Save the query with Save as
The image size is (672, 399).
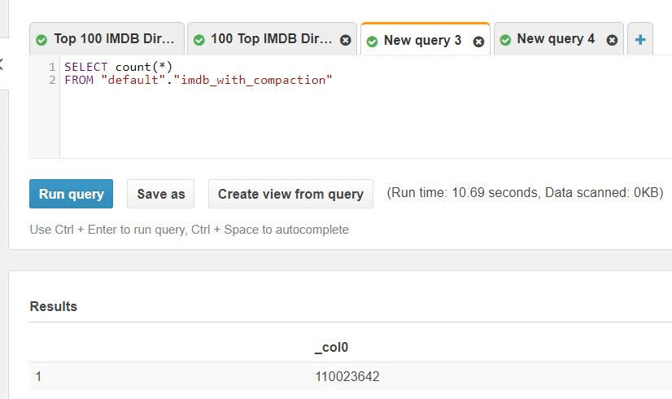point(161,194)
